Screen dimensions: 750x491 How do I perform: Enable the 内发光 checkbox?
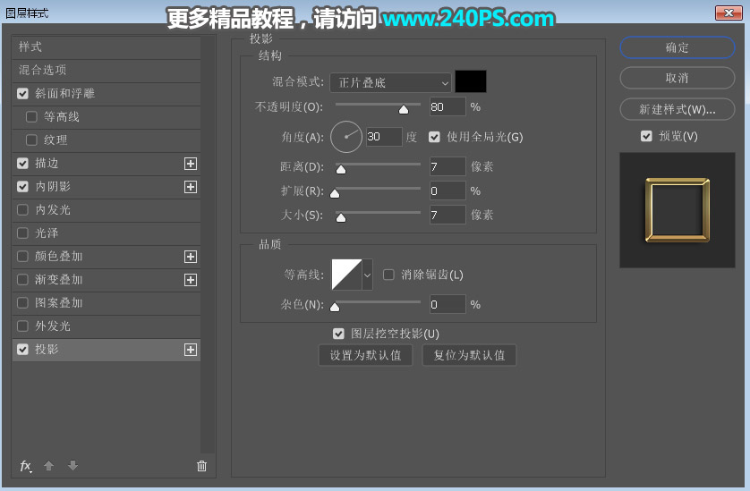[22, 210]
